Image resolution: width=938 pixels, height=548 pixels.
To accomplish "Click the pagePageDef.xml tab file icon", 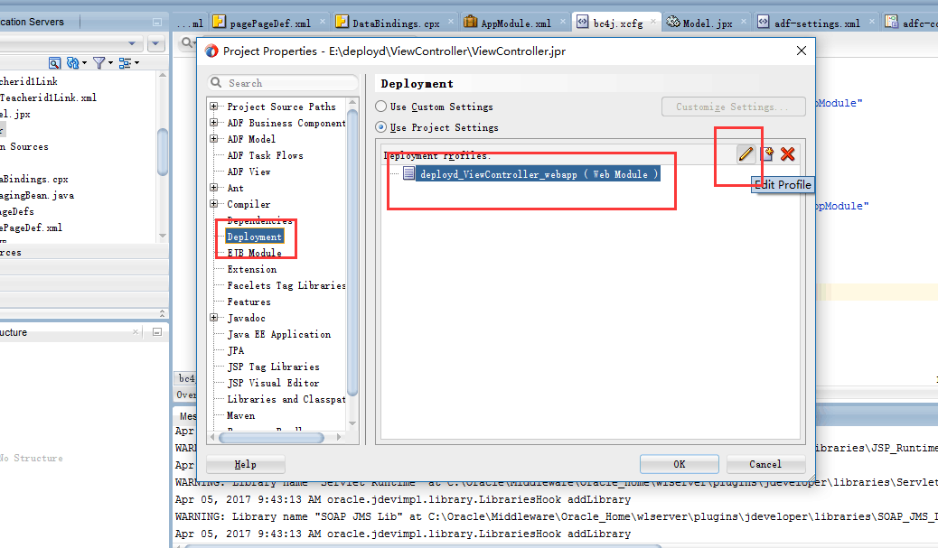I will click(x=219, y=22).
